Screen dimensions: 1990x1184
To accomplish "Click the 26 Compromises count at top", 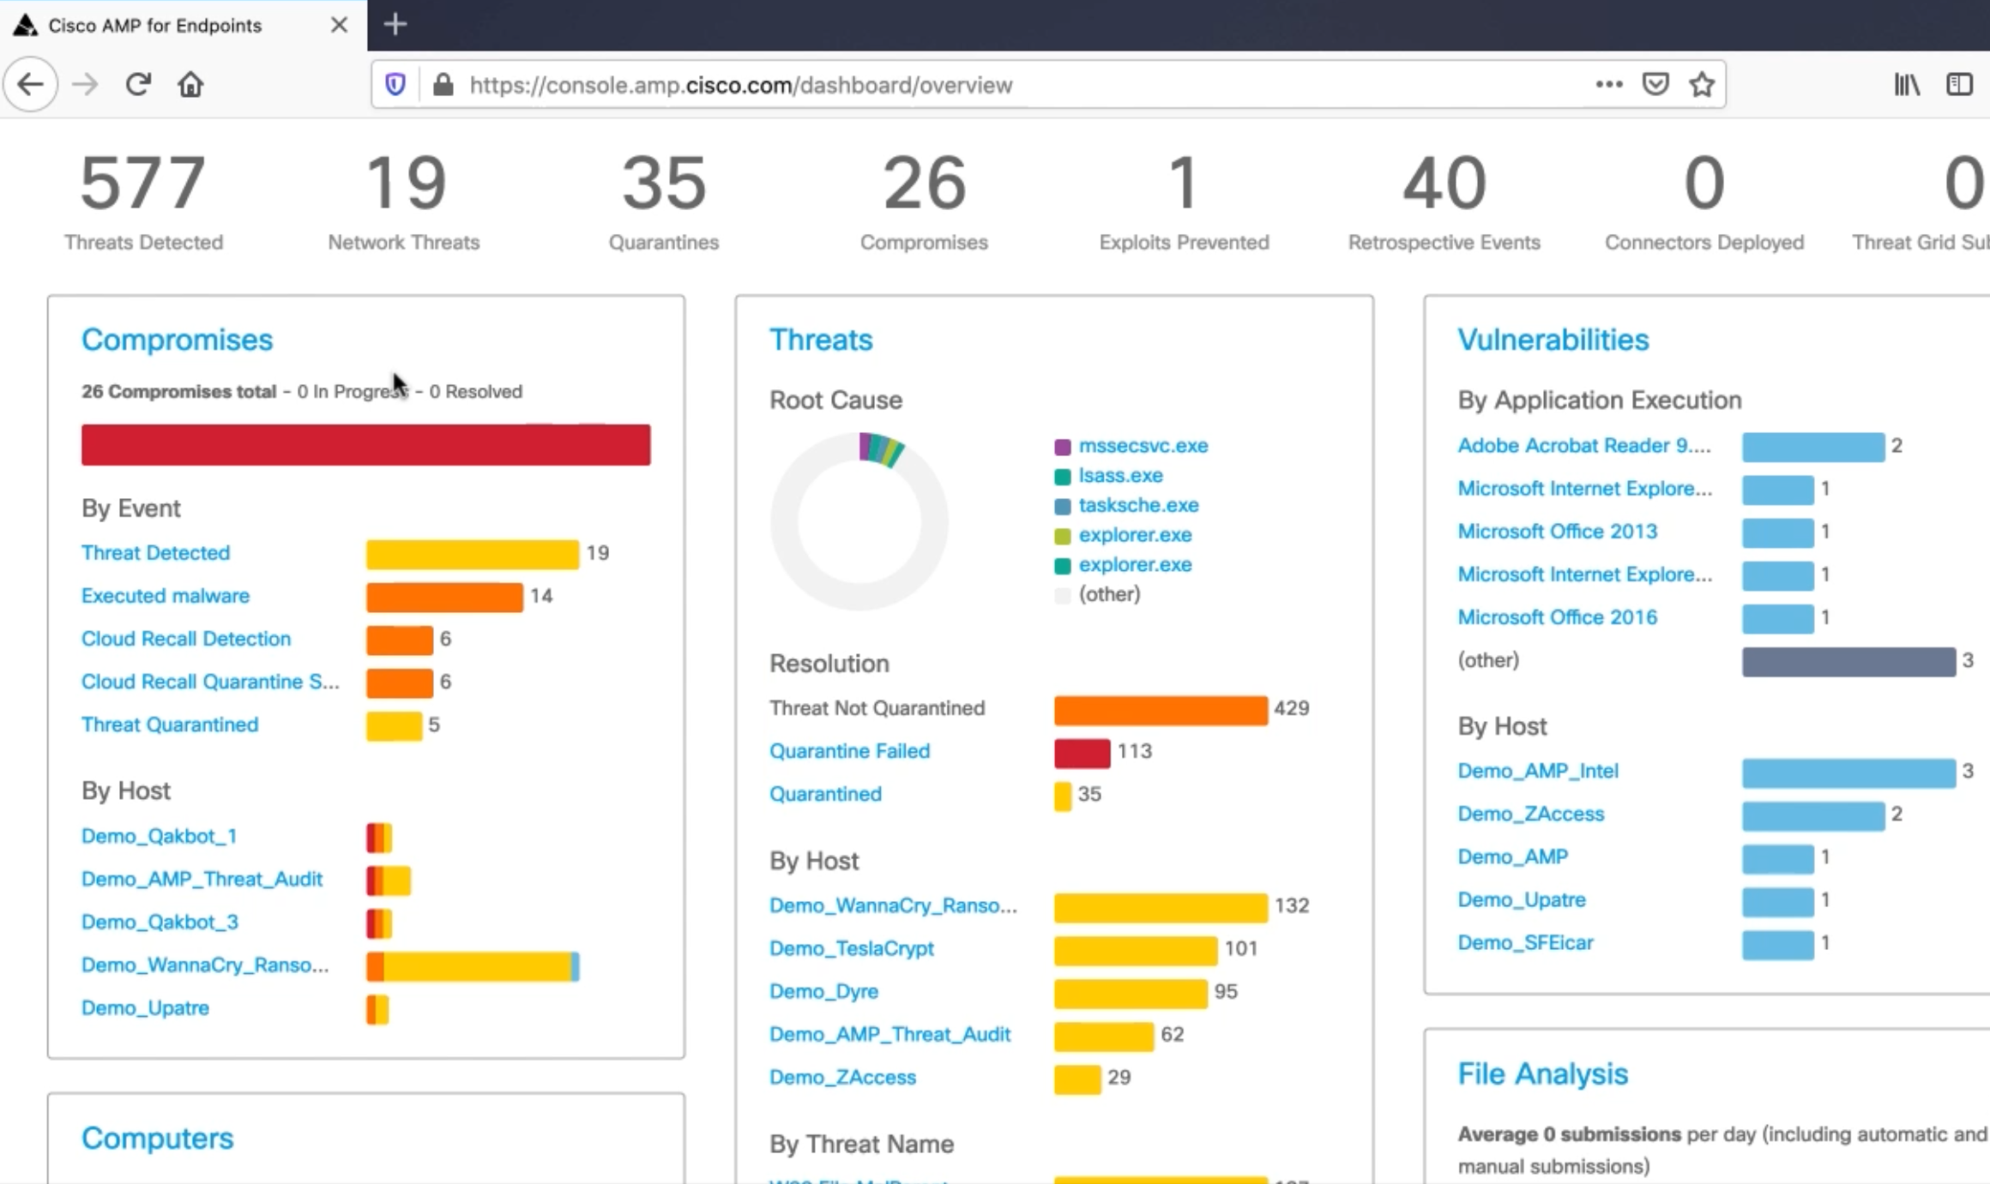I will pyautogui.click(x=925, y=183).
